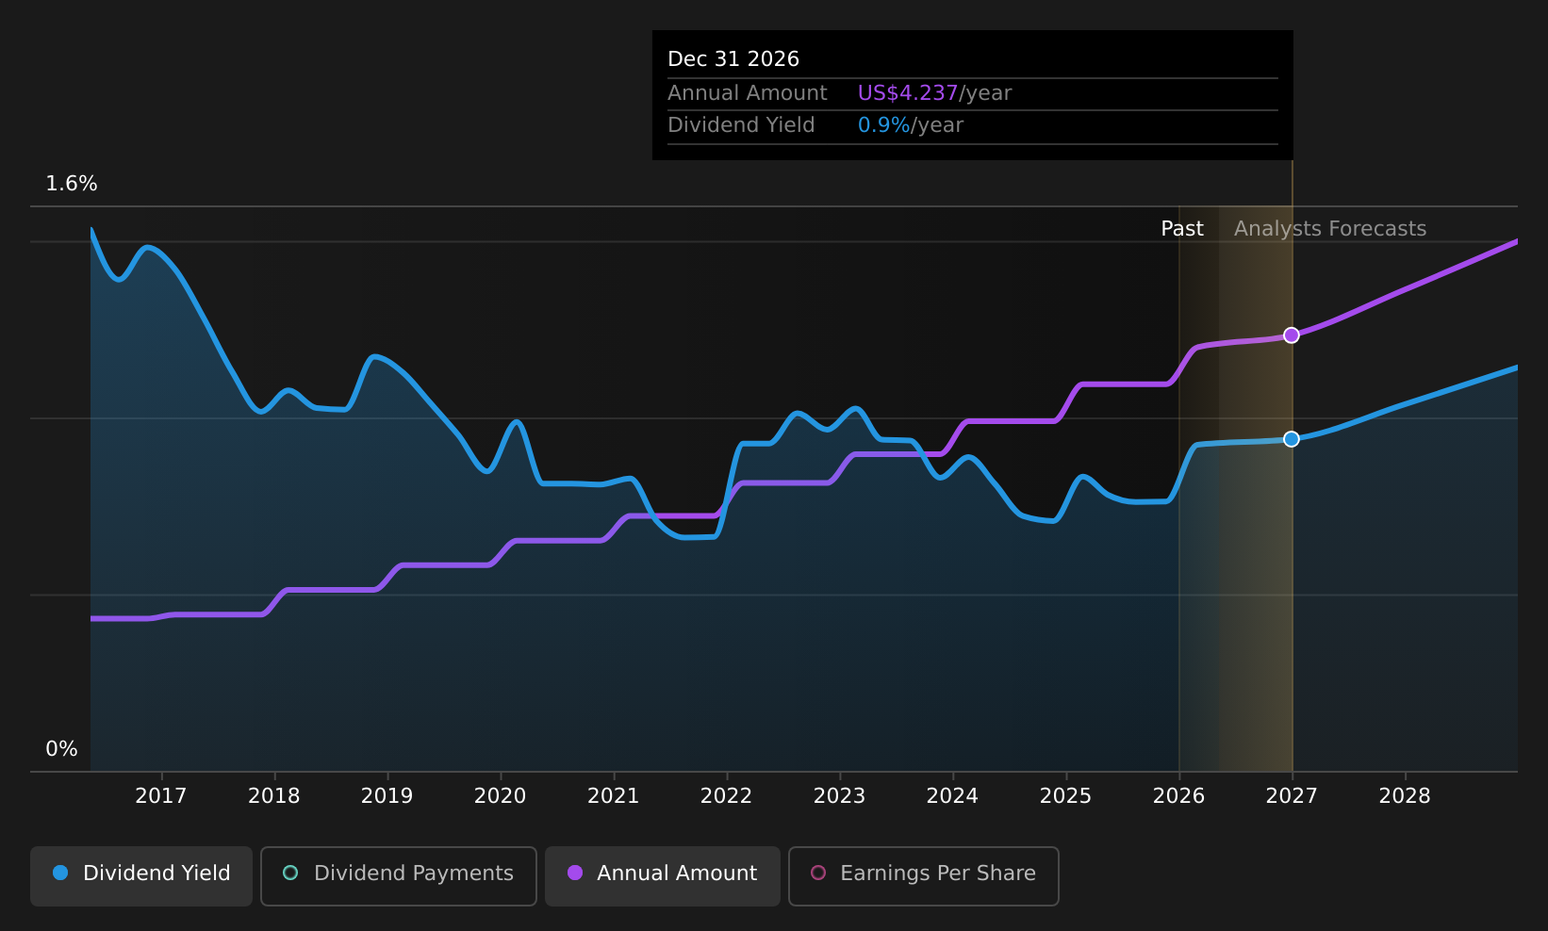Click the 2017 x-axis label

point(161,796)
